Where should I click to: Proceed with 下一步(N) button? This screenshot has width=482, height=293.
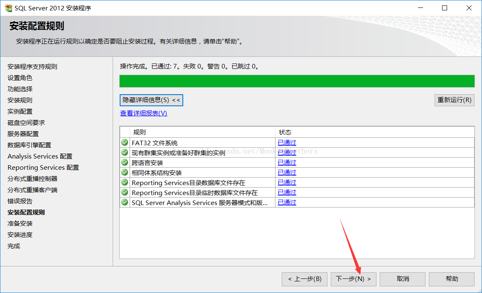(x=354, y=279)
